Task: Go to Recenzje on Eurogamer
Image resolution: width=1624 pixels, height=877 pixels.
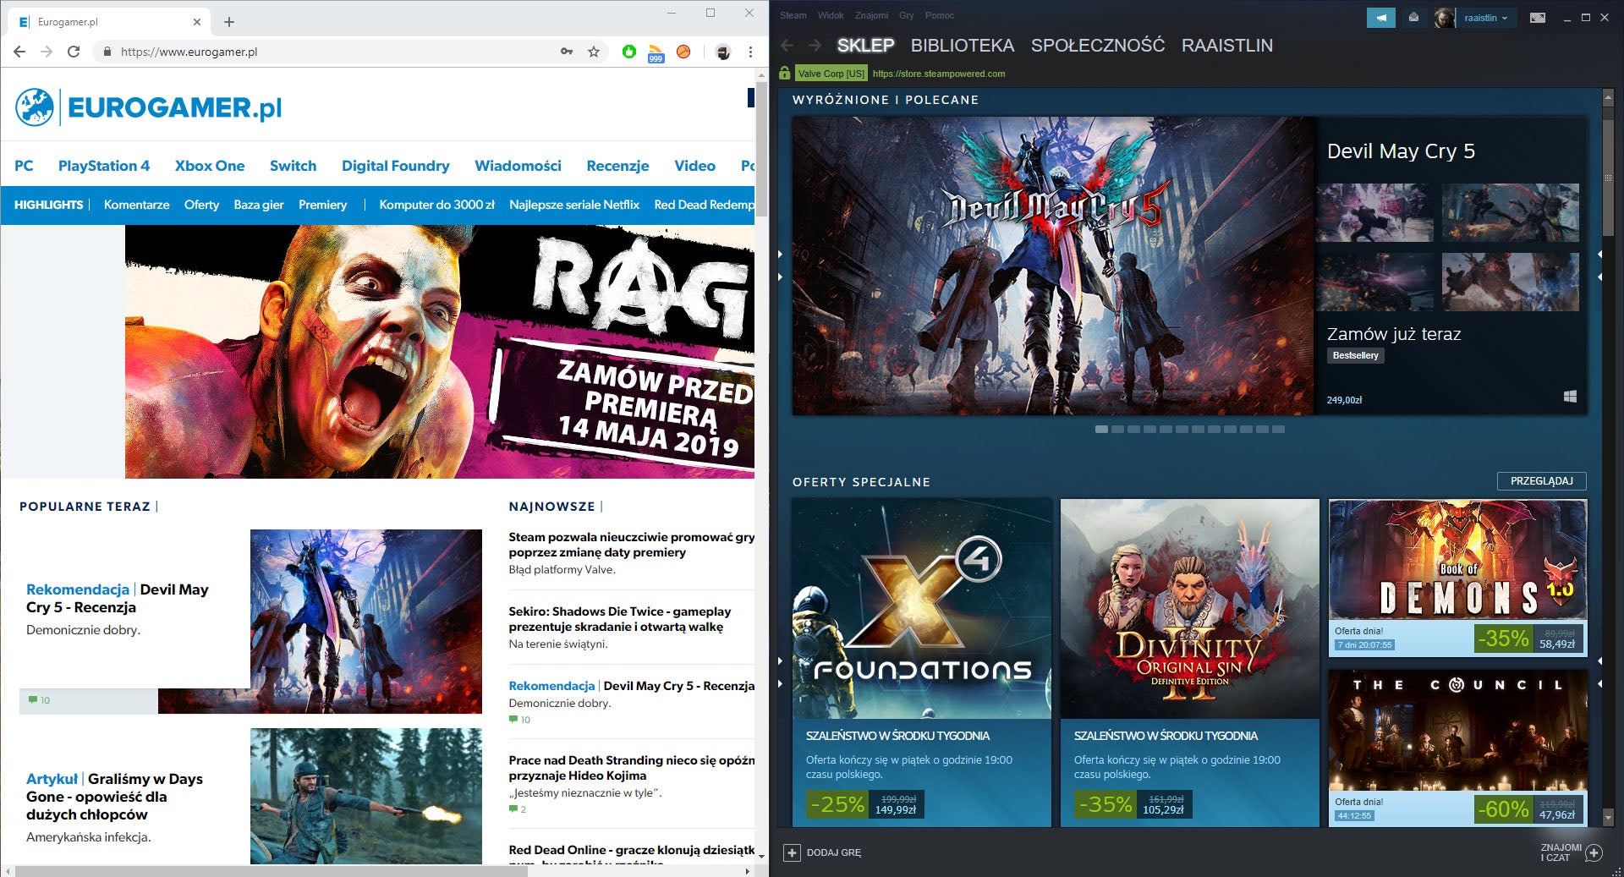Action: tap(617, 166)
